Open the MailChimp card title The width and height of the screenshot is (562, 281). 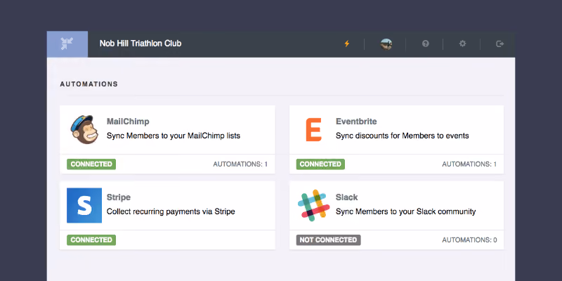click(x=128, y=122)
